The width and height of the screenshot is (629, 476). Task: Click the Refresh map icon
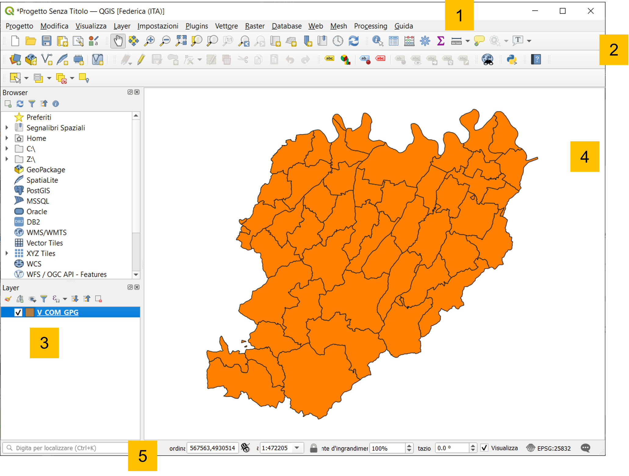(x=354, y=41)
